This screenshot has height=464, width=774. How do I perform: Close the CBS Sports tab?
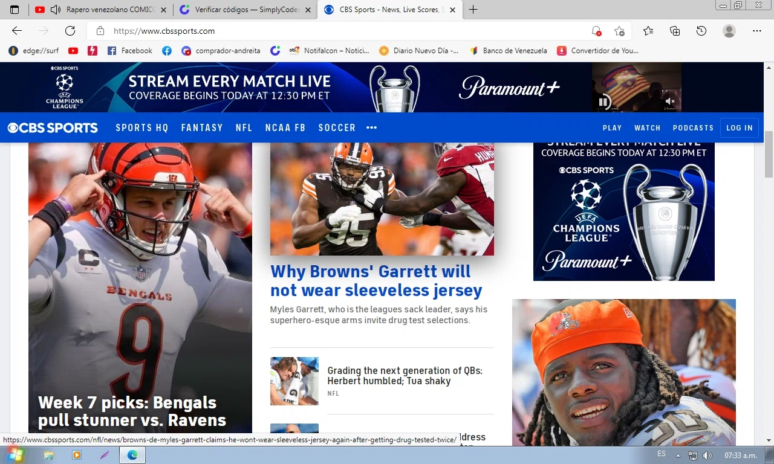452,10
